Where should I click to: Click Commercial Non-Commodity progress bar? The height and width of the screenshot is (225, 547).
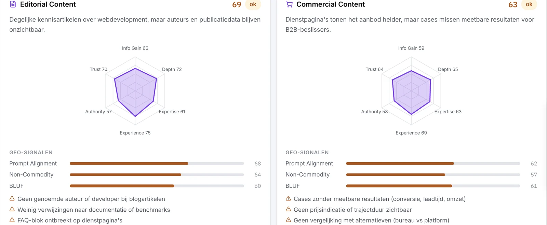coord(433,174)
